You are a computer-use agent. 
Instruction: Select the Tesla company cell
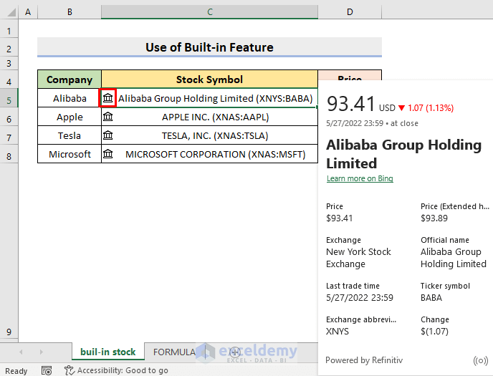(x=70, y=135)
